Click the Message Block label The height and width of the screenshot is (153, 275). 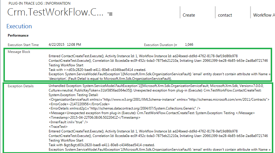pyautogui.click(x=19, y=52)
